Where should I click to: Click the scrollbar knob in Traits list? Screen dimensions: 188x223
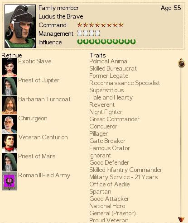(x=182, y=63)
